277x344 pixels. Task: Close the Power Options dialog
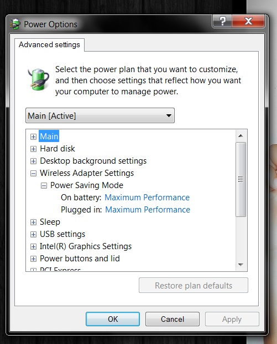pos(248,21)
